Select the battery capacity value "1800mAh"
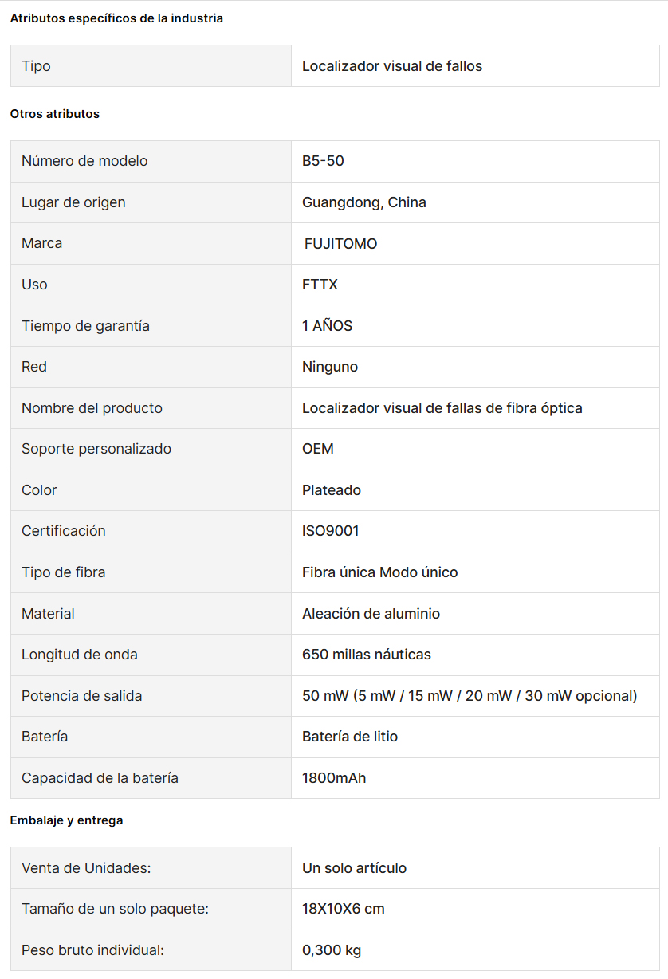 click(x=334, y=778)
